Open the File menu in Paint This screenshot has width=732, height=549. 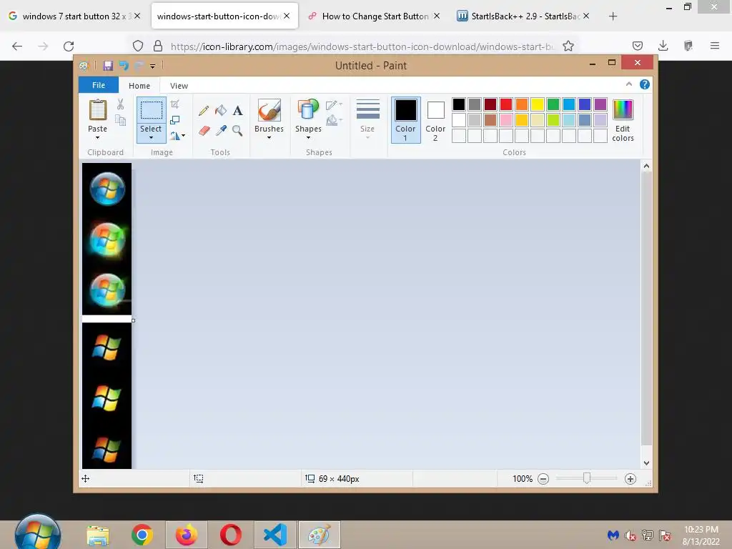[x=99, y=85]
